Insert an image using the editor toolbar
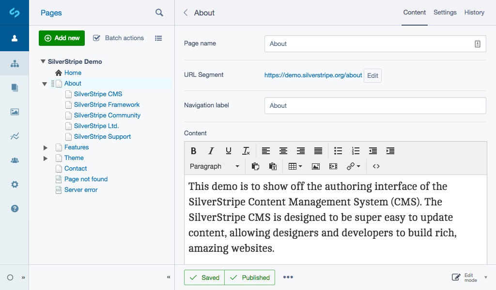Image resolution: width=496 pixels, height=290 pixels. click(316, 166)
